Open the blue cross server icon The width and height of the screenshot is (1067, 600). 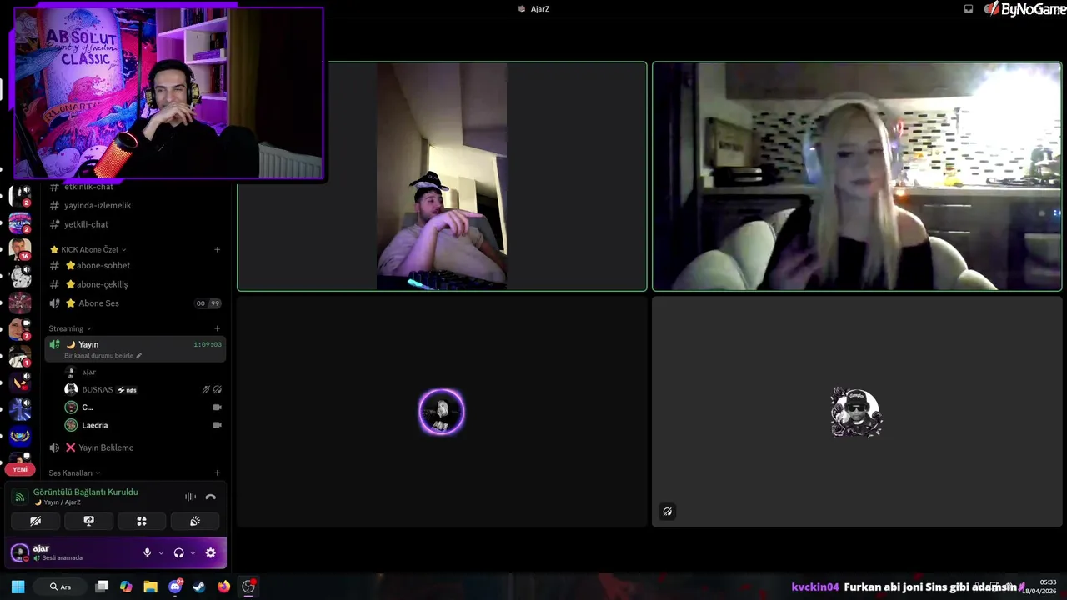20,409
